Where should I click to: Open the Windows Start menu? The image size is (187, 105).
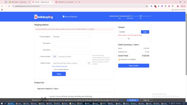[2, 104]
